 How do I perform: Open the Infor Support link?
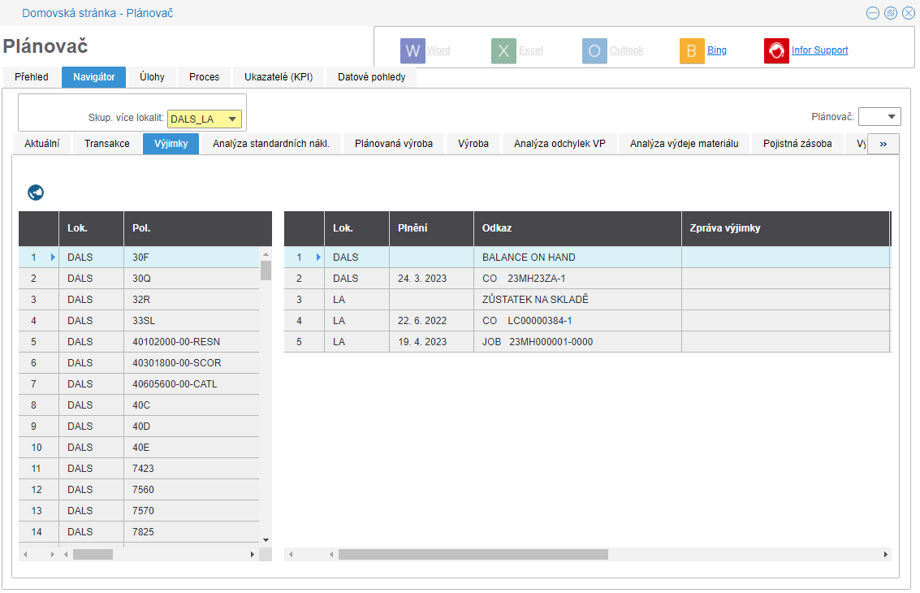[x=819, y=50]
